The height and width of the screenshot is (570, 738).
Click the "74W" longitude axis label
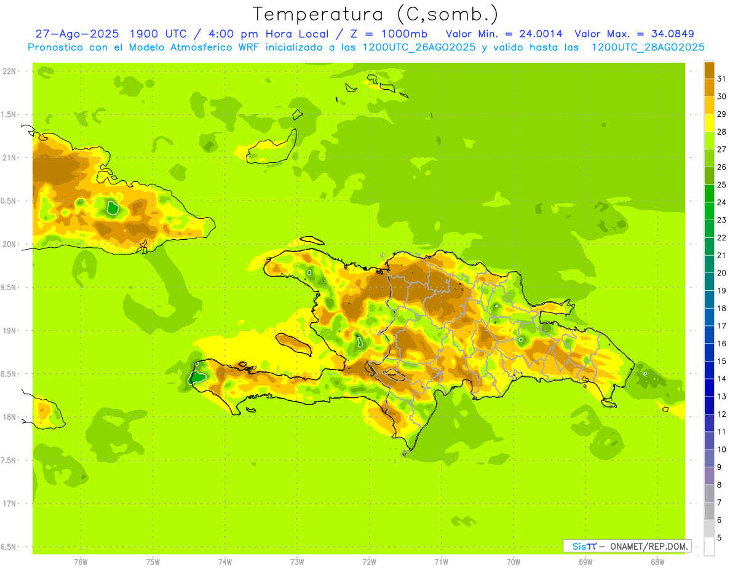click(x=225, y=561)
